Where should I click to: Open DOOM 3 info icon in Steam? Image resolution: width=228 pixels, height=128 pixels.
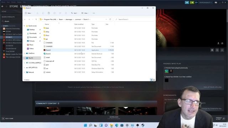[x=217, y=50]
